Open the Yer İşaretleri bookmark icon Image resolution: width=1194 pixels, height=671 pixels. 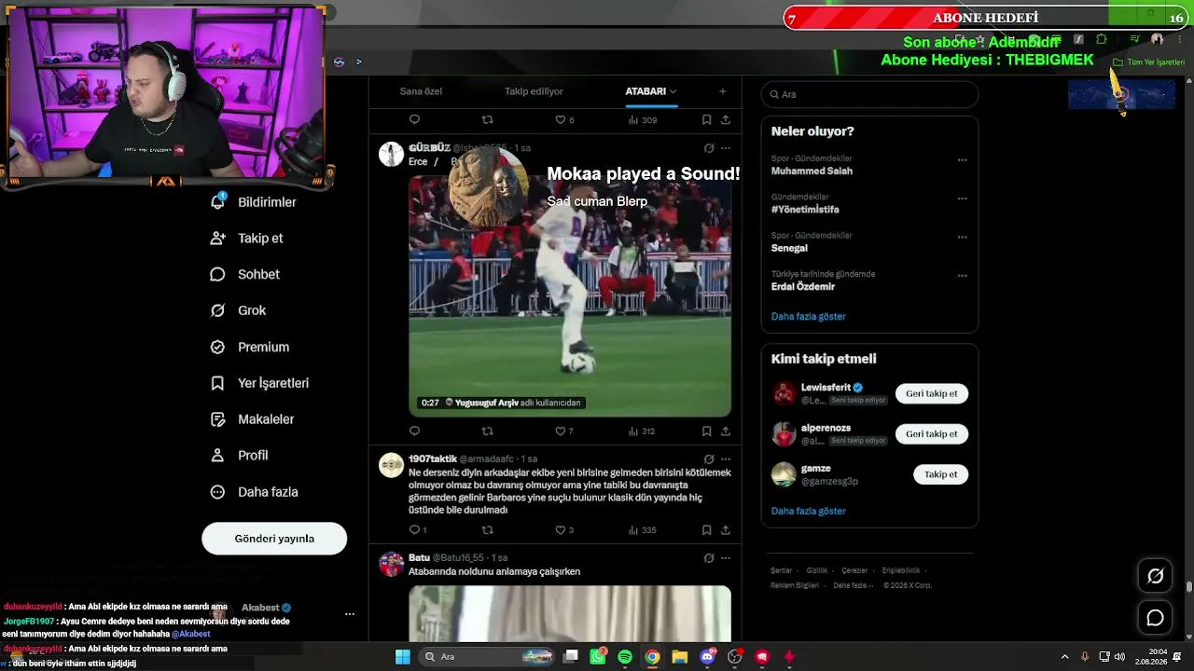[x=217, y=383]
